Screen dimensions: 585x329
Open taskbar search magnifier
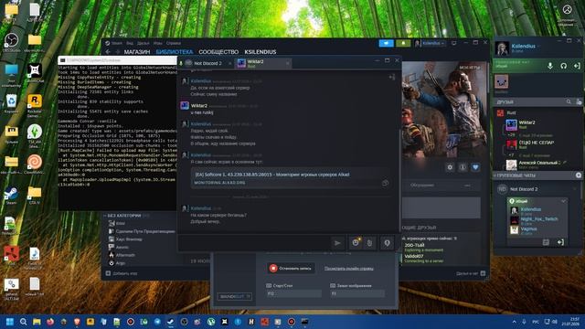click(x=23, y=322)
